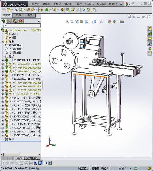
Task: Expand the LIANZHOUQI_11<1> component node
Action: point(2,79)
